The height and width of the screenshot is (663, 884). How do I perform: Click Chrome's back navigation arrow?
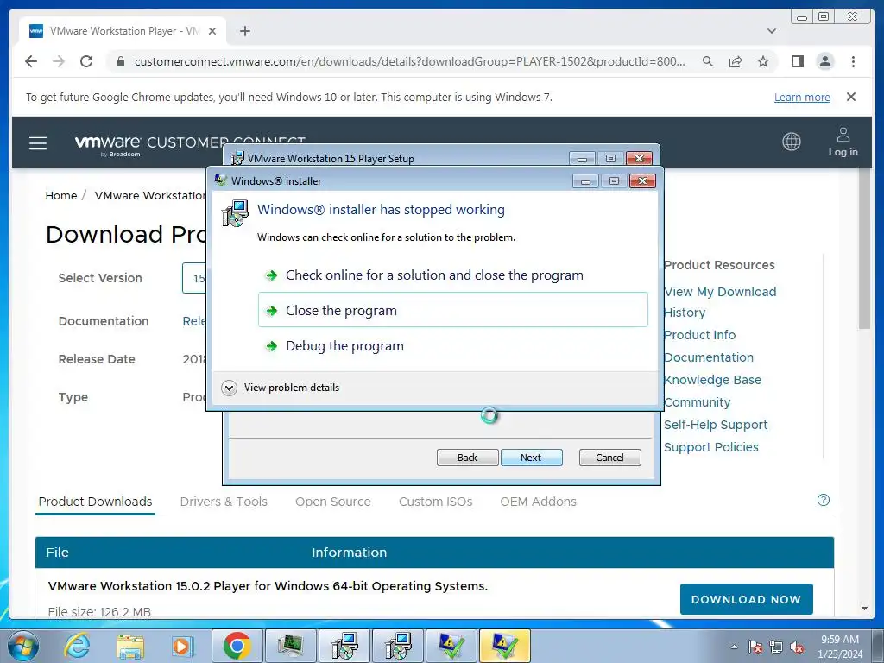[31, 61]
